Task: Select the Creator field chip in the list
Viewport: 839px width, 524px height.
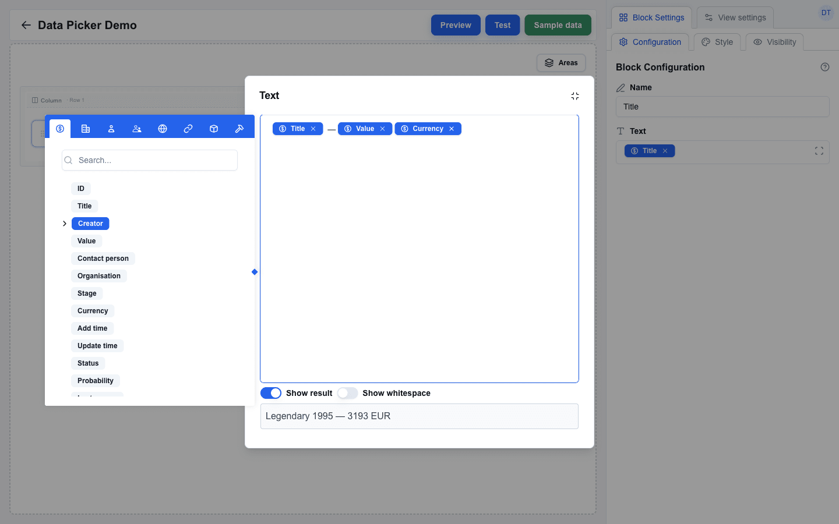Action: (90, 224)
